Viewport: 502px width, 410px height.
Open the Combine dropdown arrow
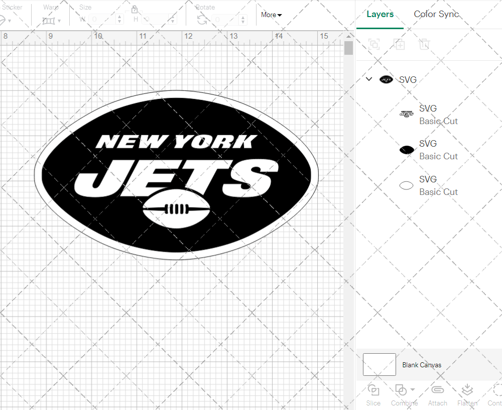413,389
